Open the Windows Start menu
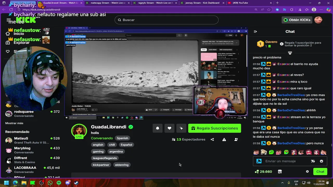This screenshot has width=333, height=187. coord(7,183)
